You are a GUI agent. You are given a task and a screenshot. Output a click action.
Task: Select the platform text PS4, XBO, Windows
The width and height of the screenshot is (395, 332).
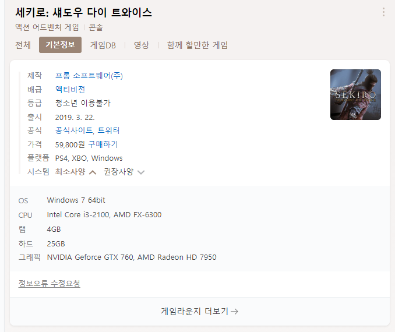point(89,158)
